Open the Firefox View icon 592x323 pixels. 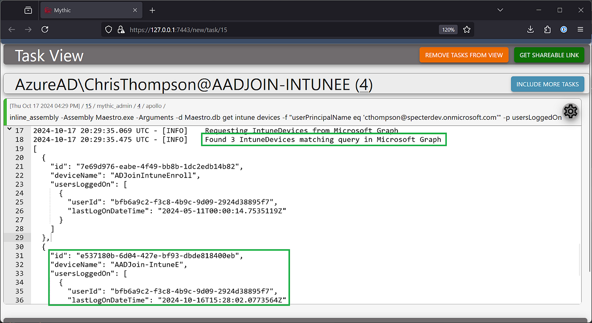pyautogui.click(x=28, y=10)
